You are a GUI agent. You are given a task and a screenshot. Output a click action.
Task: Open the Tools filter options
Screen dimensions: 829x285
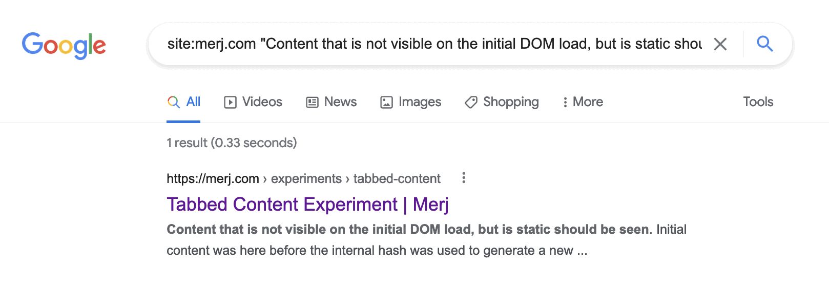758,102
